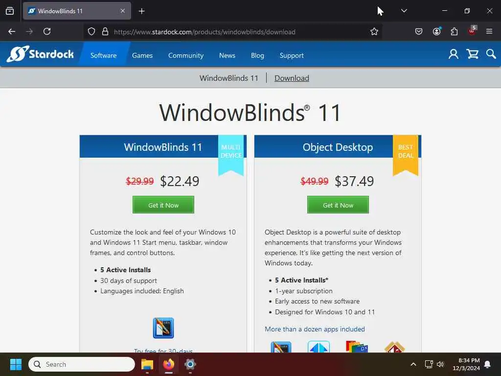This screenshot has height=376, width=501.
Task: Open the Games menu
Action: click(142, 55)
